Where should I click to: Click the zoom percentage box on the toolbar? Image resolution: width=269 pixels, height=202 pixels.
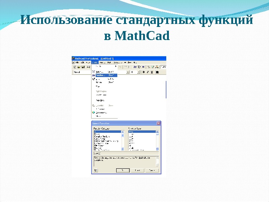(x=163, y=67)
